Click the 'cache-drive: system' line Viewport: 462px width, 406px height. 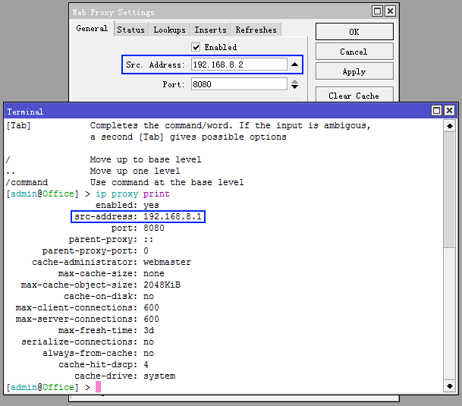(125, 376)
